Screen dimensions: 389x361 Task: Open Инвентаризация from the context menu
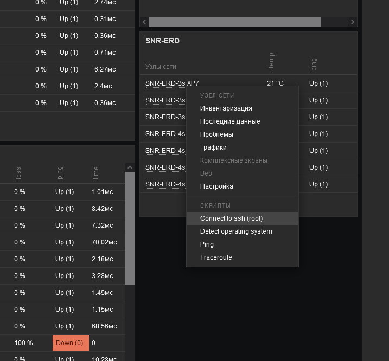tap(226, 108)
